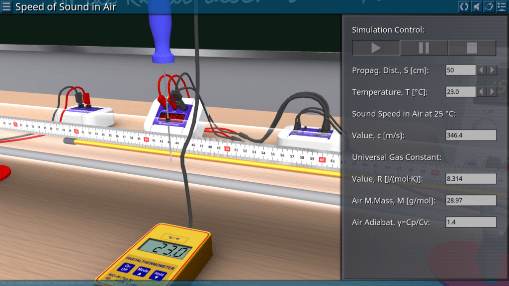Screen dimensions: 509x286
Task: Increase temperature with right arrow
Action: pos(492,92)
